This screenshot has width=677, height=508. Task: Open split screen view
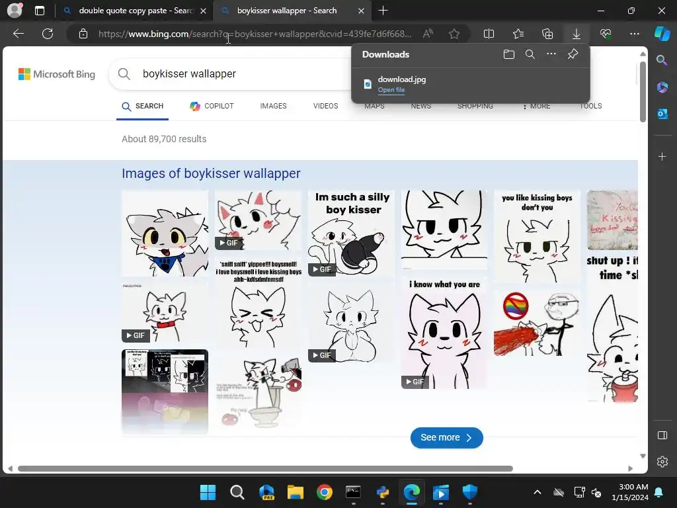point(489,34)
